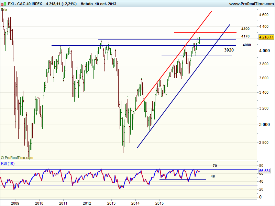Select the RSI (10) indicator label
Viewport: 275px width, 206px height.
pyautogui.click(x=8, y=163)
